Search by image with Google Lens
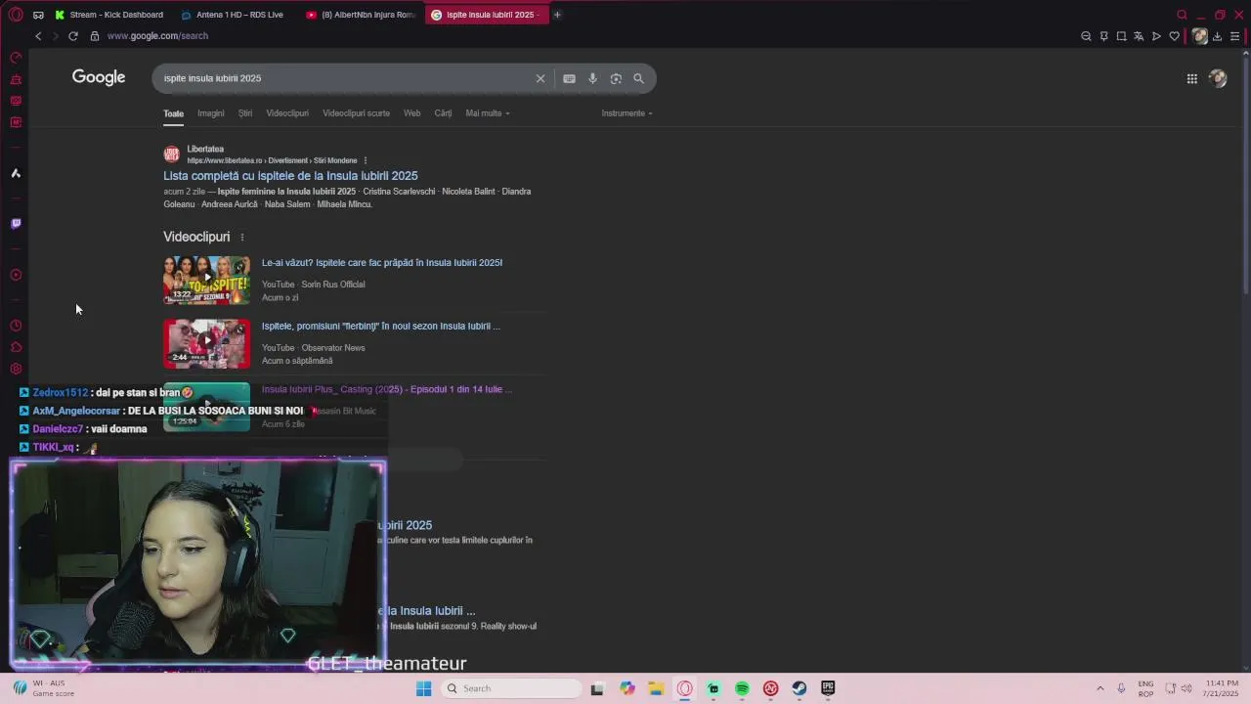1251x704 pixels. coord(616,78)
